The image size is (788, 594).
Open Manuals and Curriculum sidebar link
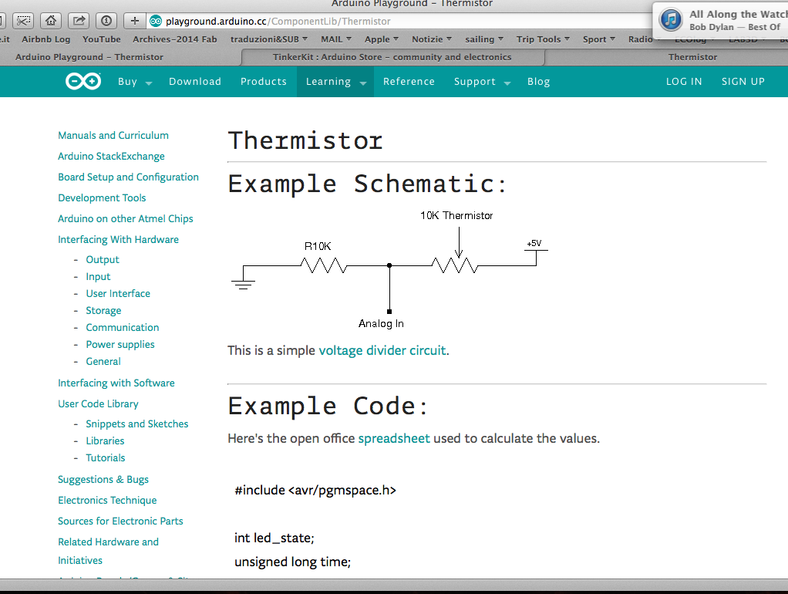(x=113, y=135)
